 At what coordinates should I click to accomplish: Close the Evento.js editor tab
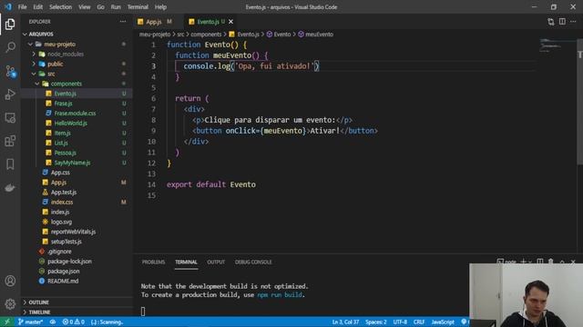point(230,22)
